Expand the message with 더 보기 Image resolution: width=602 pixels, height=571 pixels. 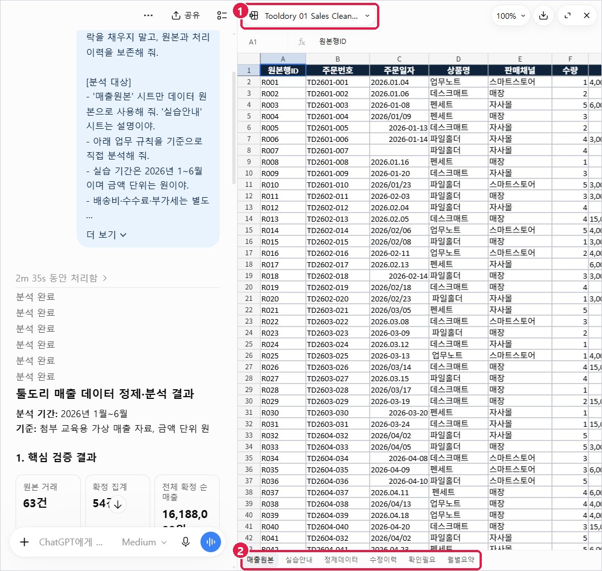coord(107,235)
